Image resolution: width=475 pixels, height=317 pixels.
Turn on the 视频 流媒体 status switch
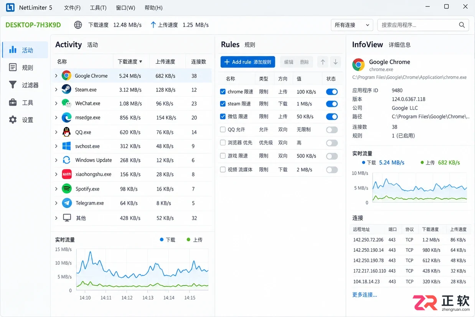coord(332,169)
